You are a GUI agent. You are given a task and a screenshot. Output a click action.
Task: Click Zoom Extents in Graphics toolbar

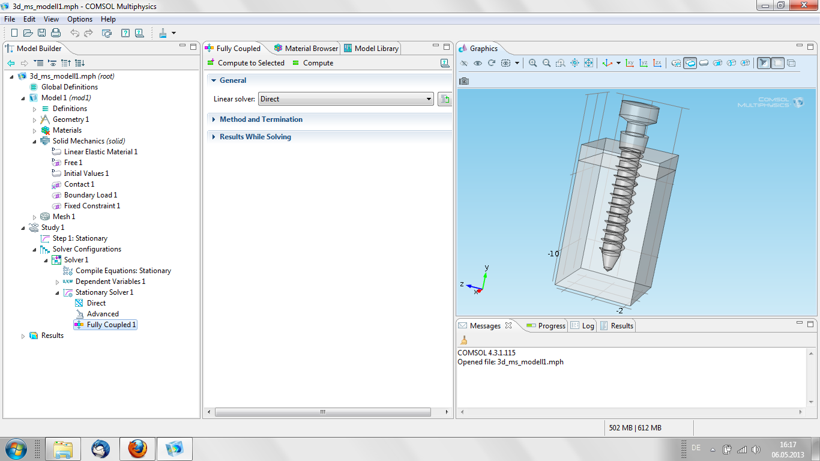pos(589,63)
